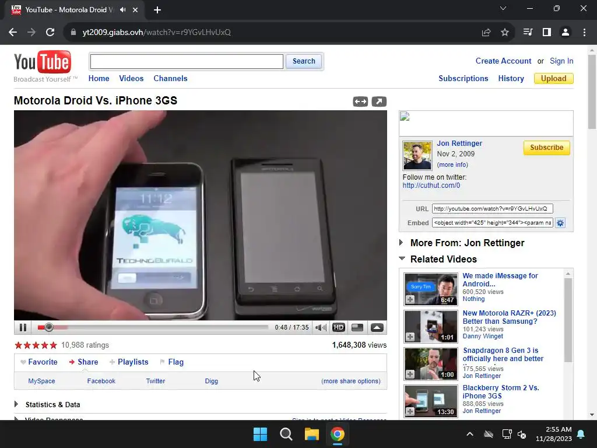Add Blackberry Storm 2 video to queue

pyautogui.click(x=410, y=412)
